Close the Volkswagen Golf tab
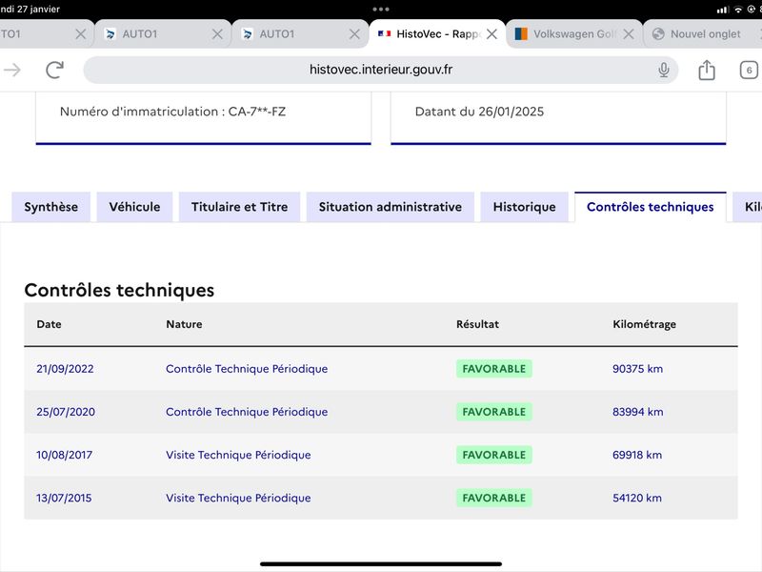762x572 pixels. coord(629,34)
